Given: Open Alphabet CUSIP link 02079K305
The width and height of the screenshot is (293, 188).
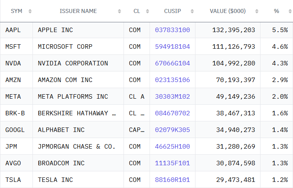Looking at the screenshot, I should point(172,130).
